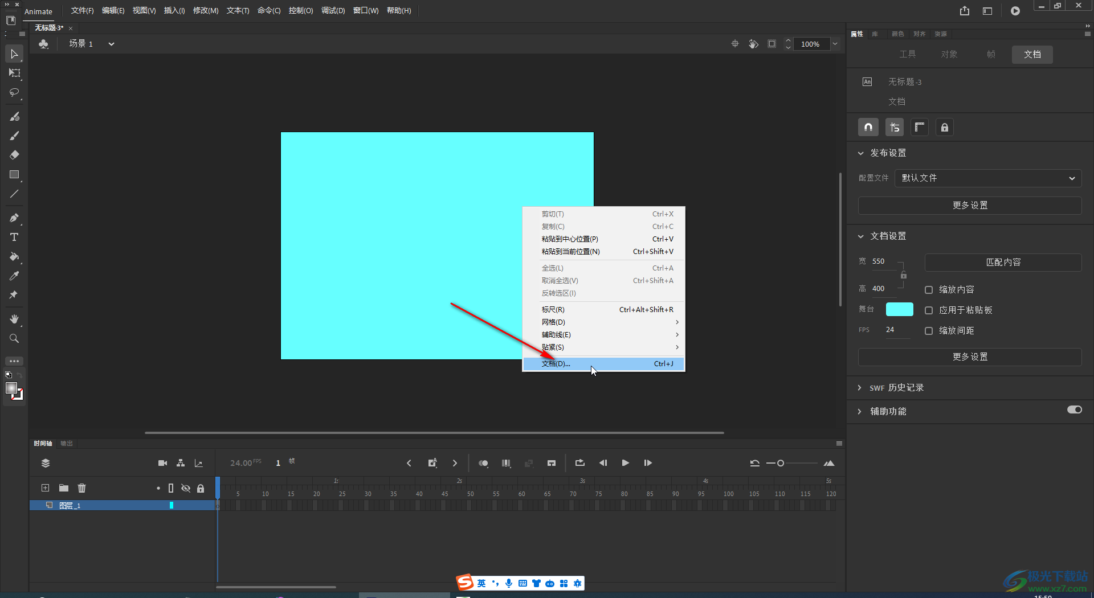The image size is (1094, 598).
Task: Click the width value 550
Action: click(x=879, y=261)
